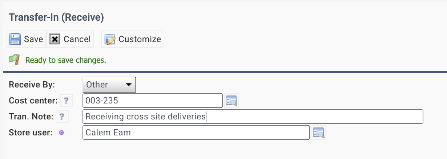The height and width of the screenshot is (159, 447).
Task: Save the transfer-in record
Action: (27, 39)
